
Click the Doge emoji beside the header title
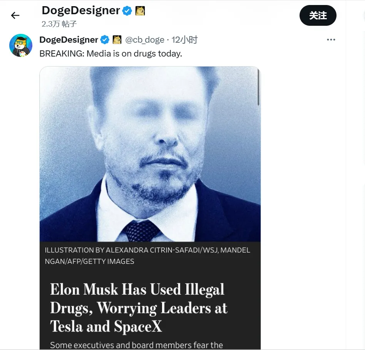click(x=140, y=11)
